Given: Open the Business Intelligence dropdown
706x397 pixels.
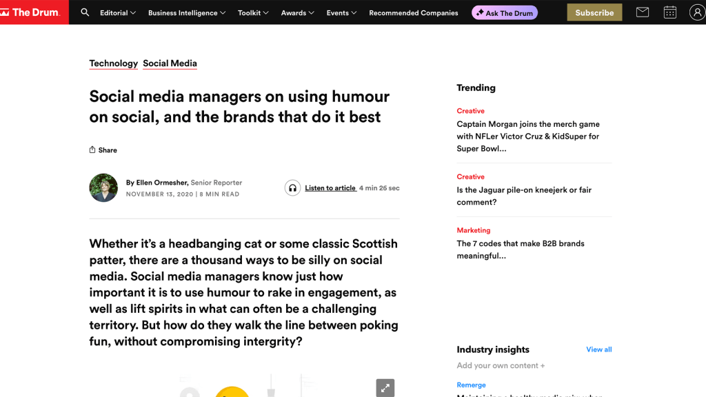Looking at the screenshot, I should pyautogui.click(x=186, y=13).
